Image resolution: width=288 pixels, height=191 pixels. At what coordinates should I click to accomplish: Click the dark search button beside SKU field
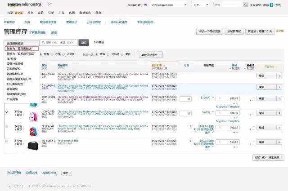84,43
